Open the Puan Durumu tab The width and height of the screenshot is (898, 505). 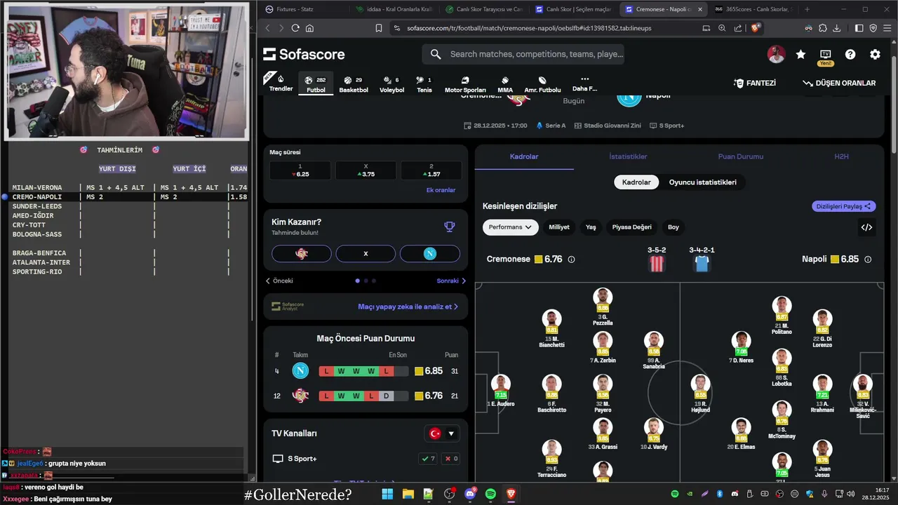[x=740, y=156]
